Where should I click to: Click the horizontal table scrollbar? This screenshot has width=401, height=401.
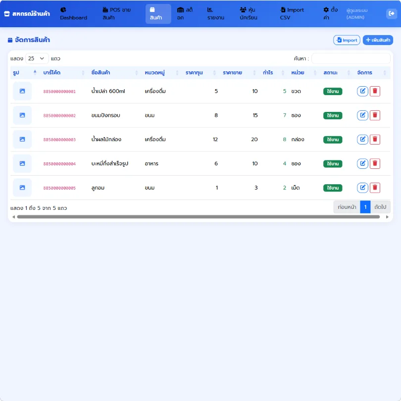198,217
